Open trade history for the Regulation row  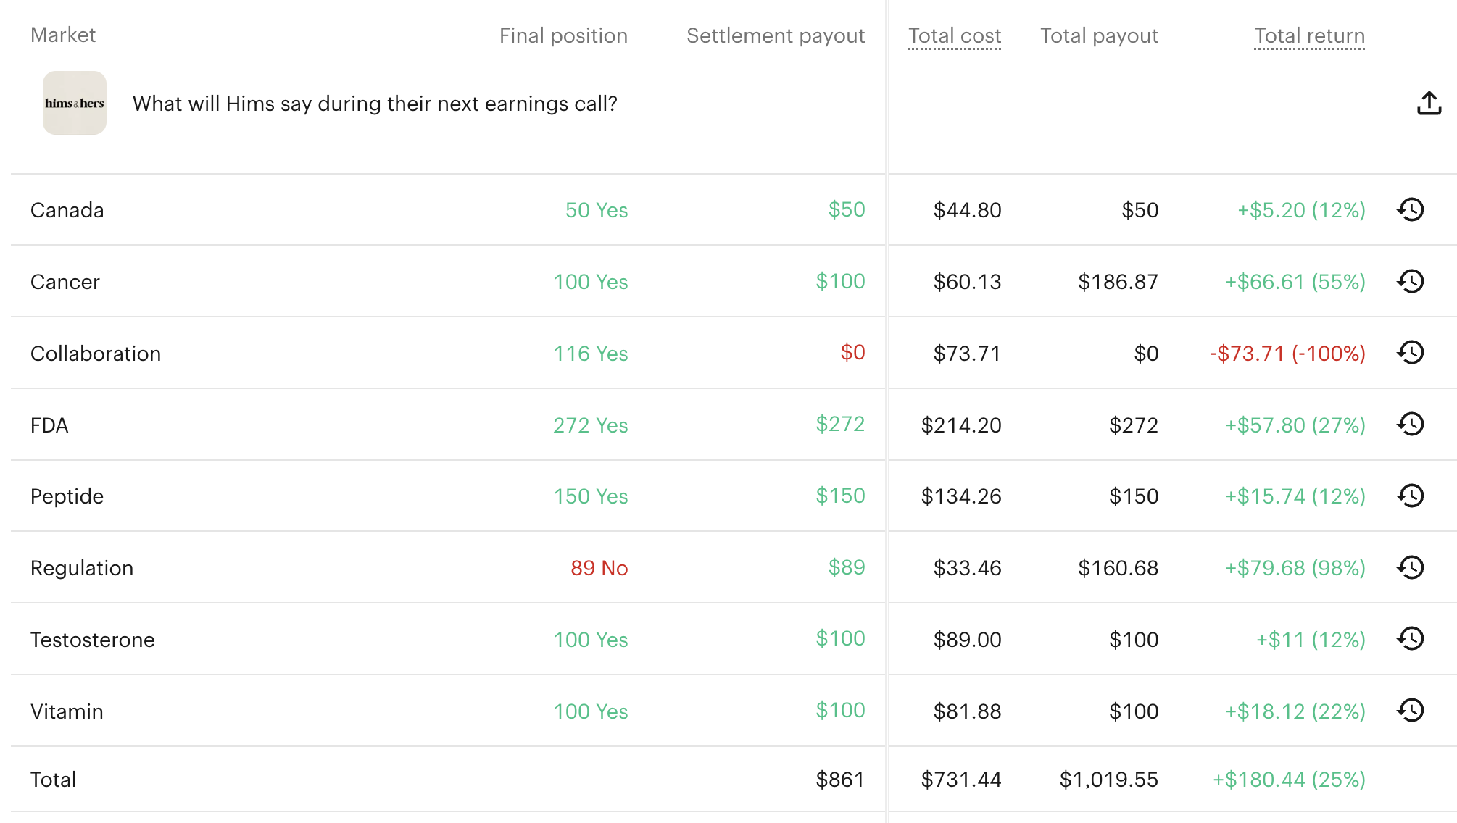point(1411,567)
